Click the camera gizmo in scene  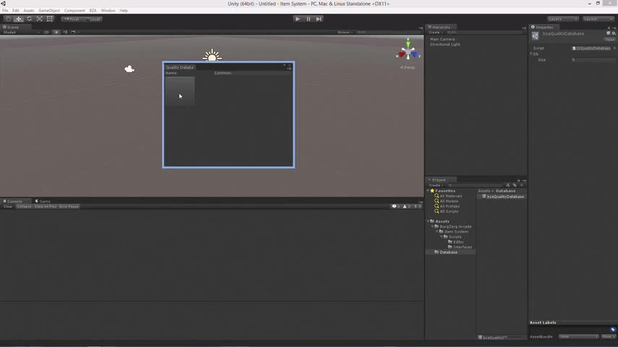[x=130, y=69]
